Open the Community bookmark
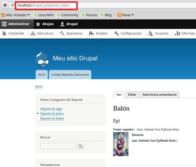Screen dimensions: 196x167 (x=67, y=15)
